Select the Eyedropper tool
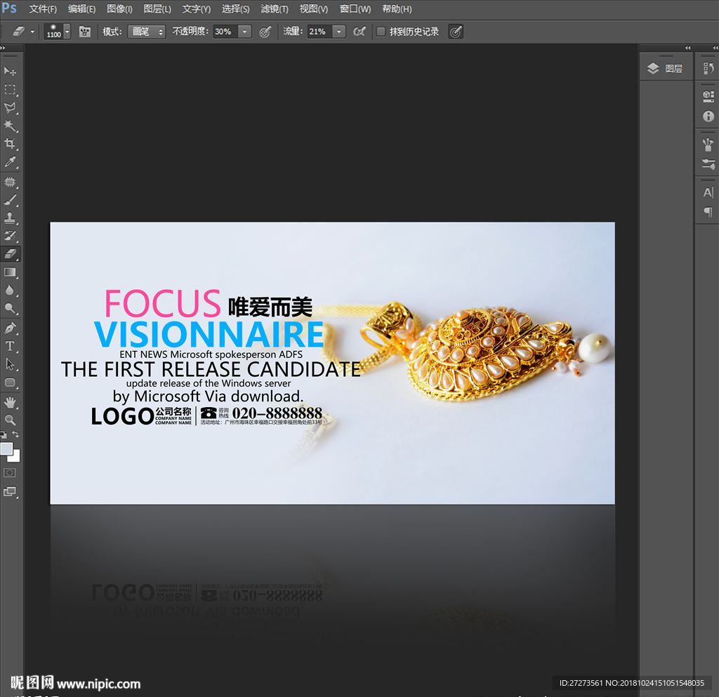 10,162
